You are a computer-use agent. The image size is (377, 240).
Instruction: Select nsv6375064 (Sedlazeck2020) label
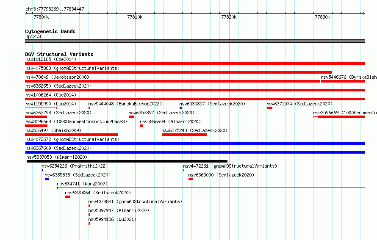(98, 193)
